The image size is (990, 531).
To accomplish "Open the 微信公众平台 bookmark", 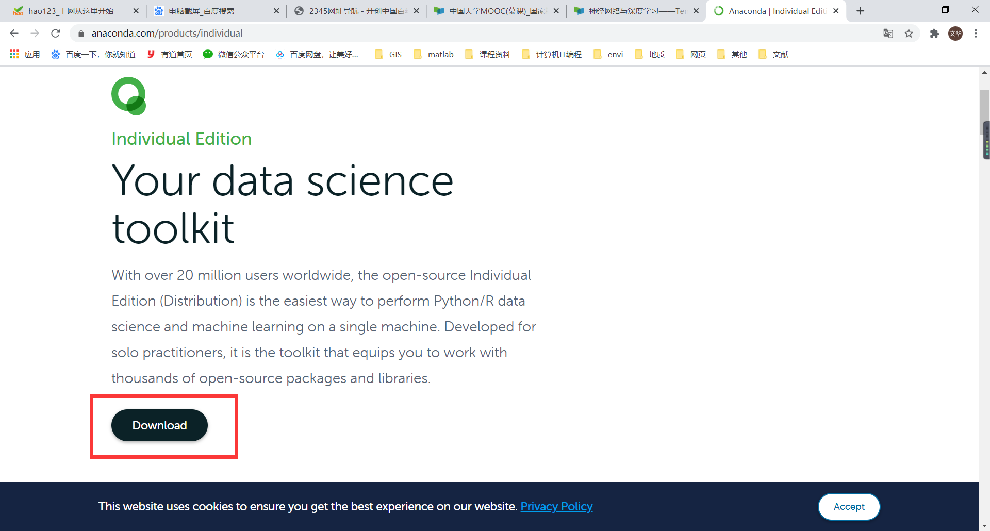I will tap(234, 54).
